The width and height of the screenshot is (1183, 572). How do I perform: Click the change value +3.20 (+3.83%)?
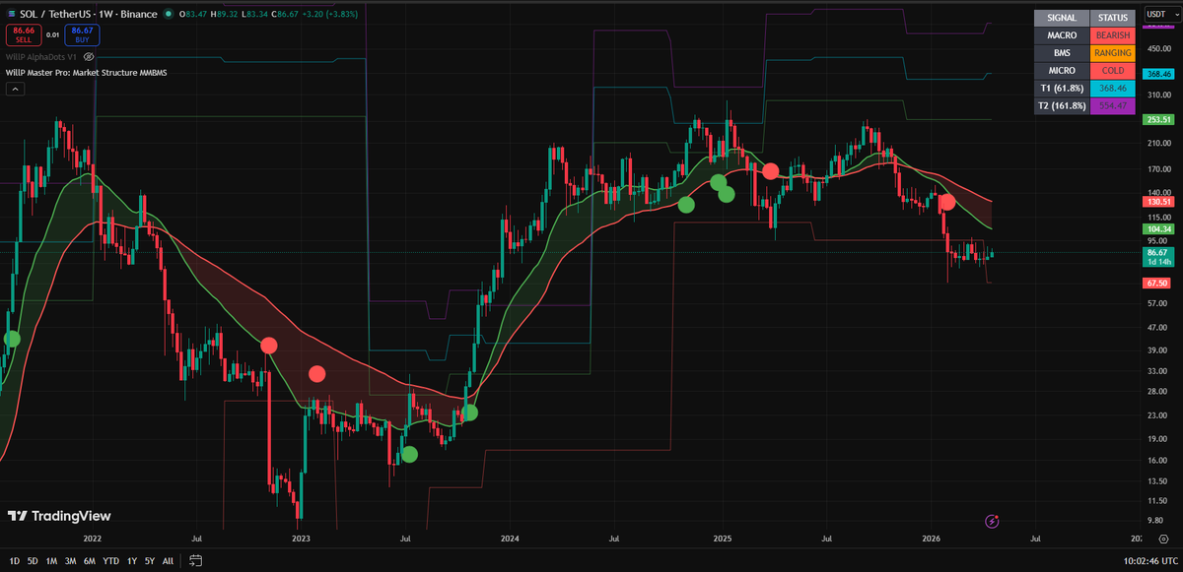coord(329,15)
